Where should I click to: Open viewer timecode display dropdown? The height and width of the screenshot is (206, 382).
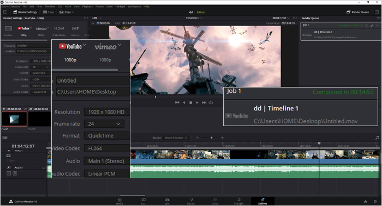pyautogui.click(x=281, y=18)
